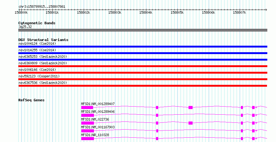
Task: Click NM_001289407's wide exon past 158805k
Action: [x=190, y=108]
